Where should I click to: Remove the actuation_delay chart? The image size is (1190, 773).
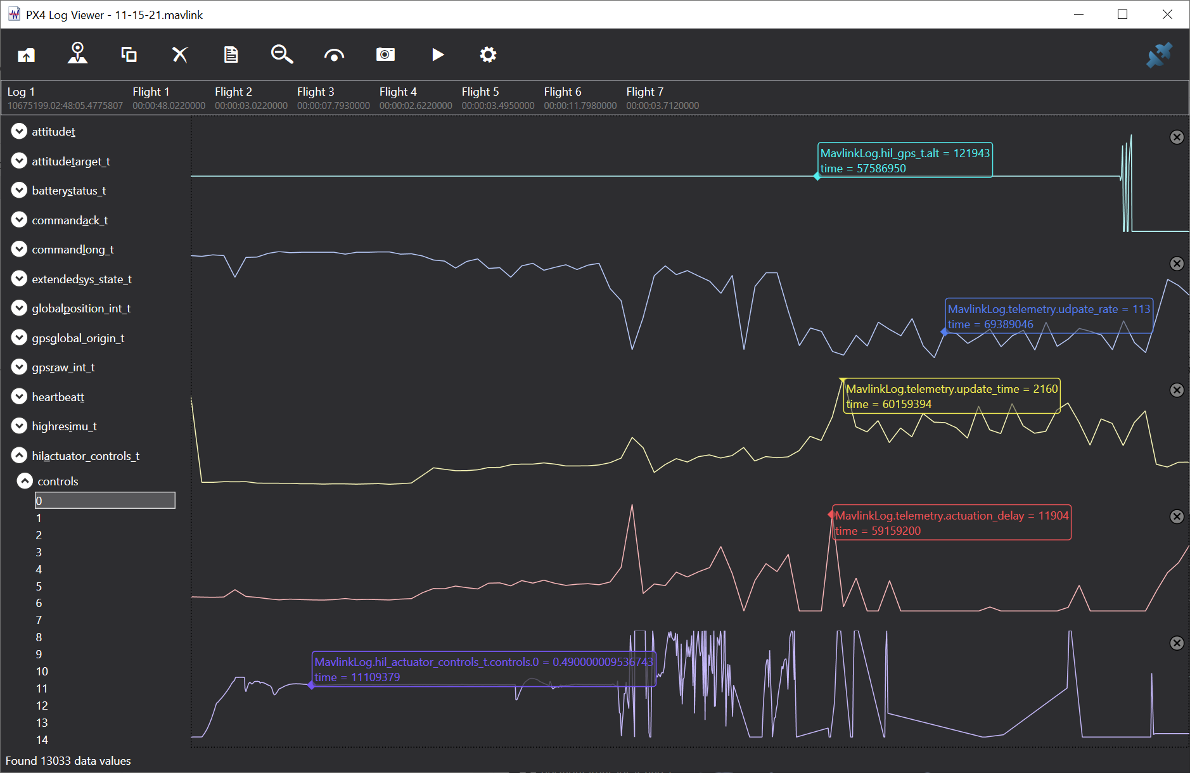[x=1177, y=516]
